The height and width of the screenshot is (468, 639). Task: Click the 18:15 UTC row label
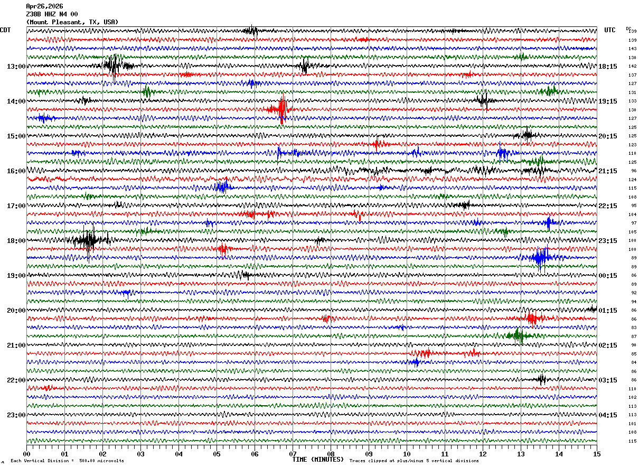click(x=607, y=67)
